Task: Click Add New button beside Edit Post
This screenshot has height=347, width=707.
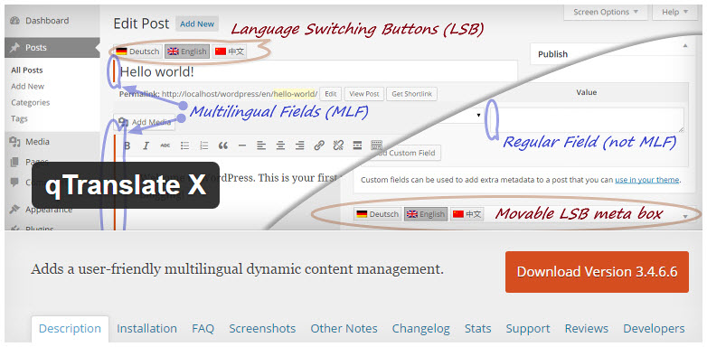Action: pyautogui.click(x=197, y=23)
